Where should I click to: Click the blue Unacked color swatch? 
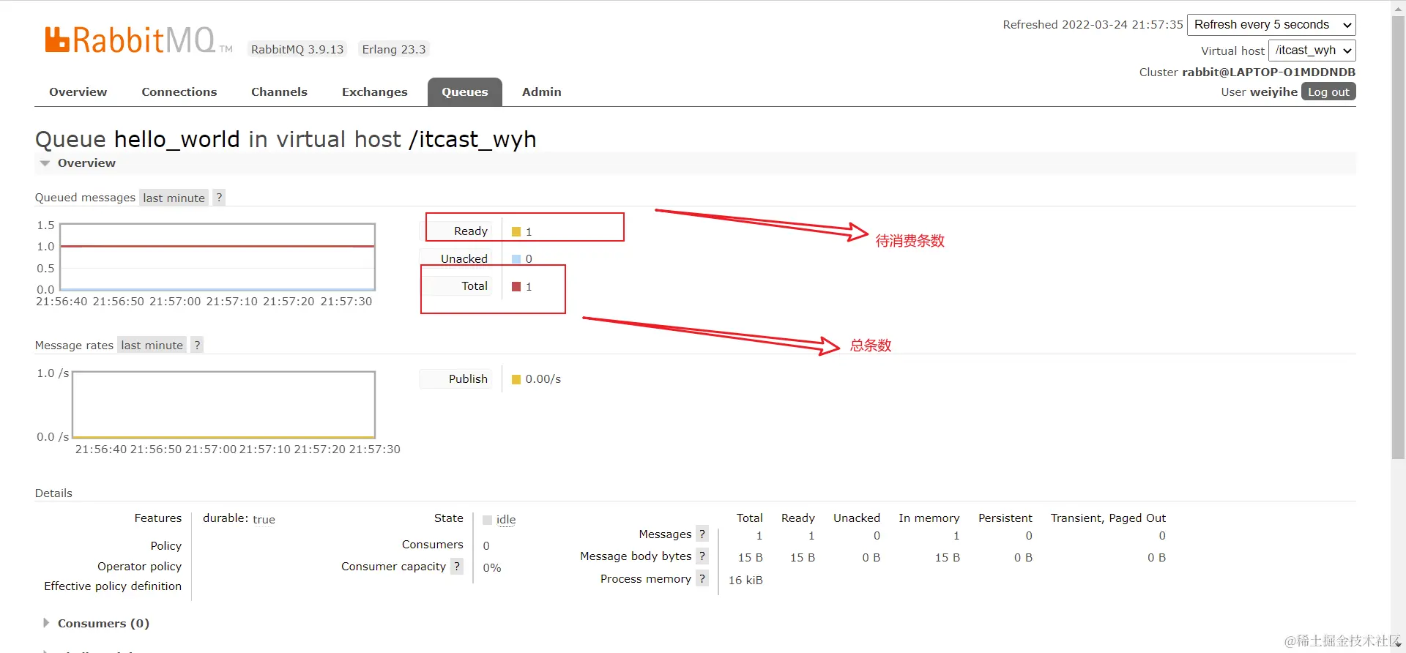point(516,259)
